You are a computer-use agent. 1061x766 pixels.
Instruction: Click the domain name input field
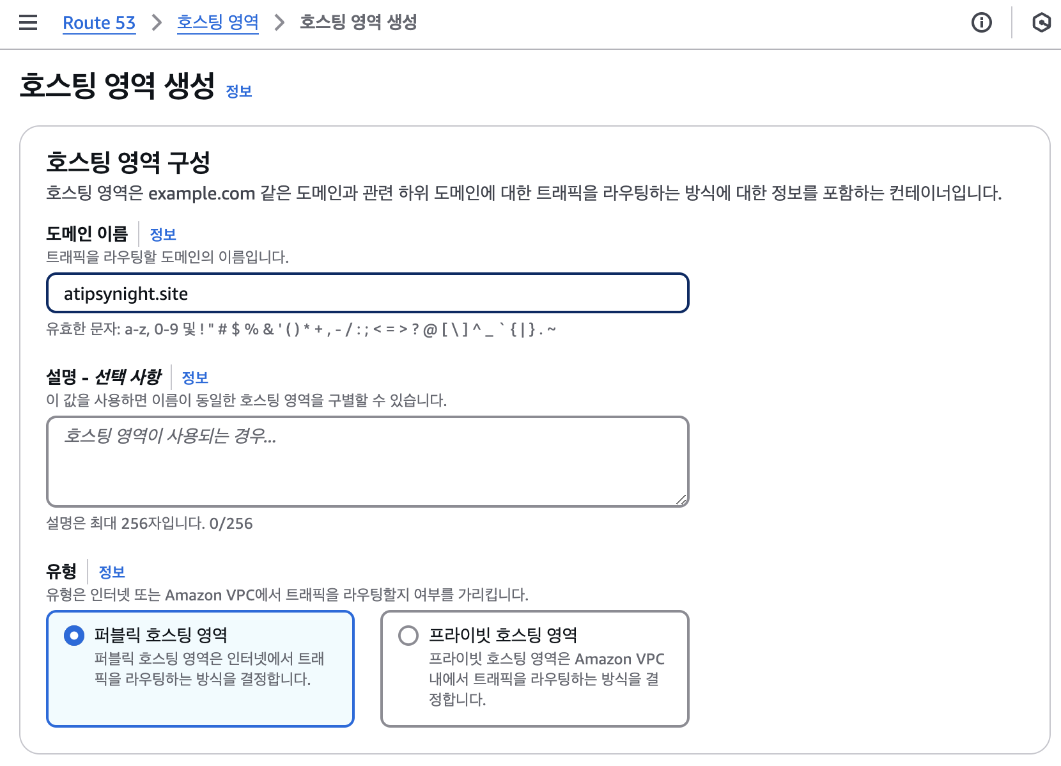tap(368, 293)
